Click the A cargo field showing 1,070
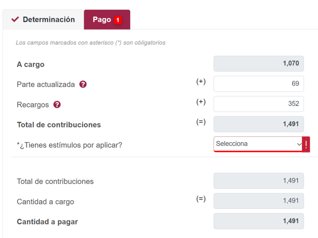 pyautogui.click(x=258, y=64)
